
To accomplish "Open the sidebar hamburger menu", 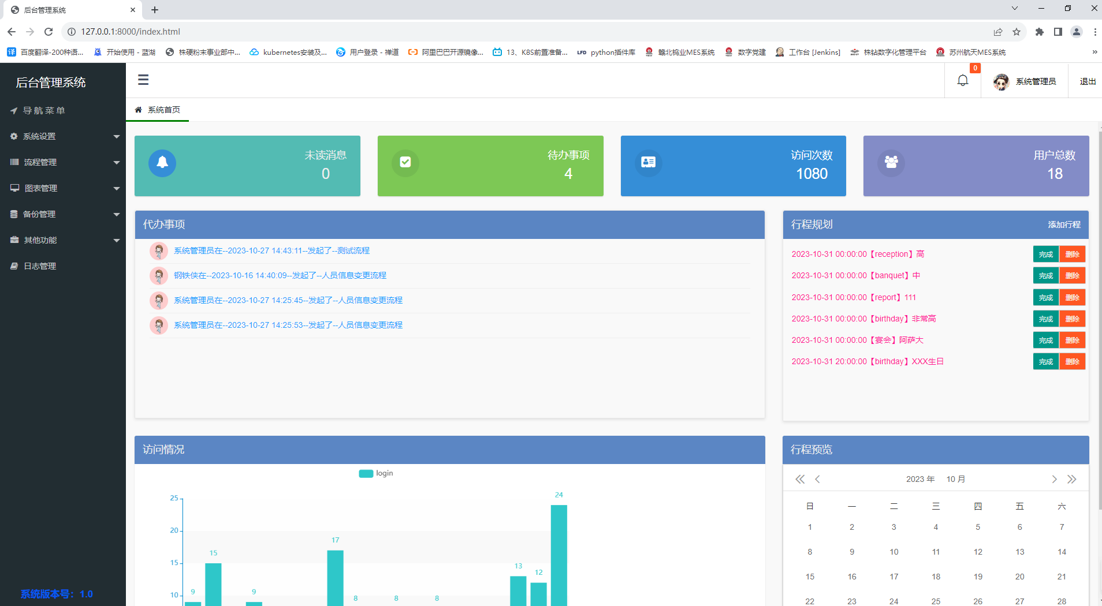I will 143,80.
